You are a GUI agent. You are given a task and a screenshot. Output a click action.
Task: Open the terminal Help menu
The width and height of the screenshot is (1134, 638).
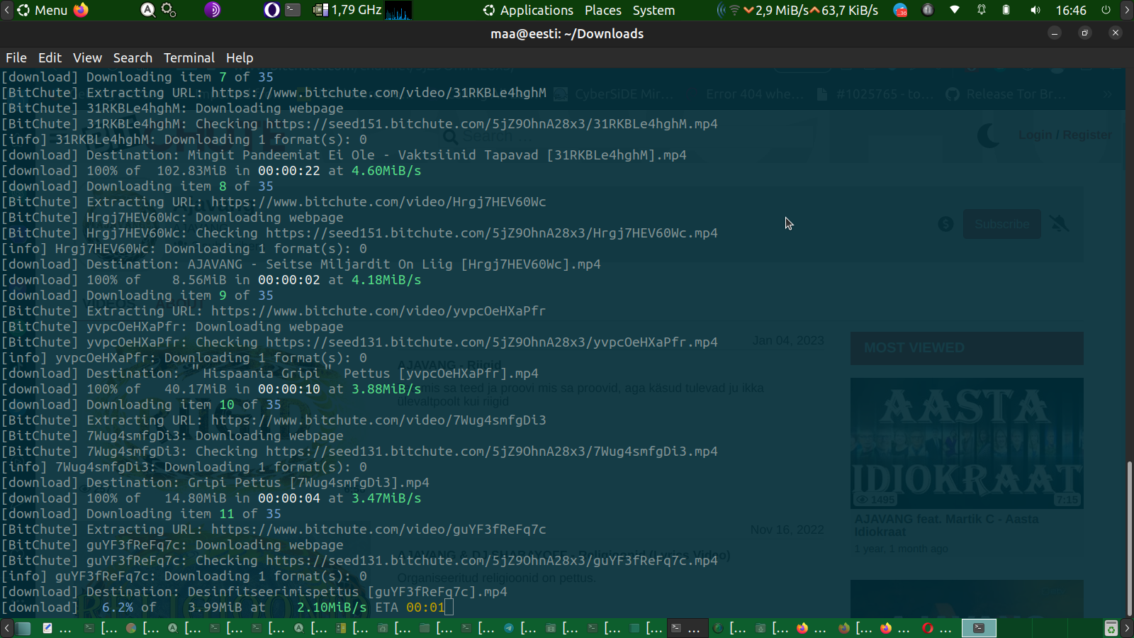coord(240,57)
